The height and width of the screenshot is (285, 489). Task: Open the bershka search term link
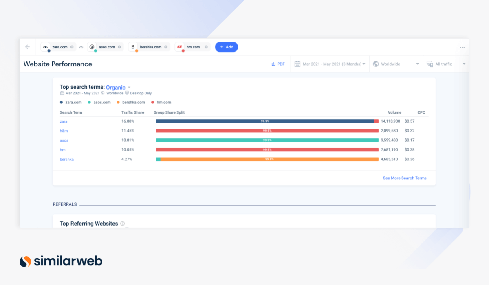tap(67, 159)
